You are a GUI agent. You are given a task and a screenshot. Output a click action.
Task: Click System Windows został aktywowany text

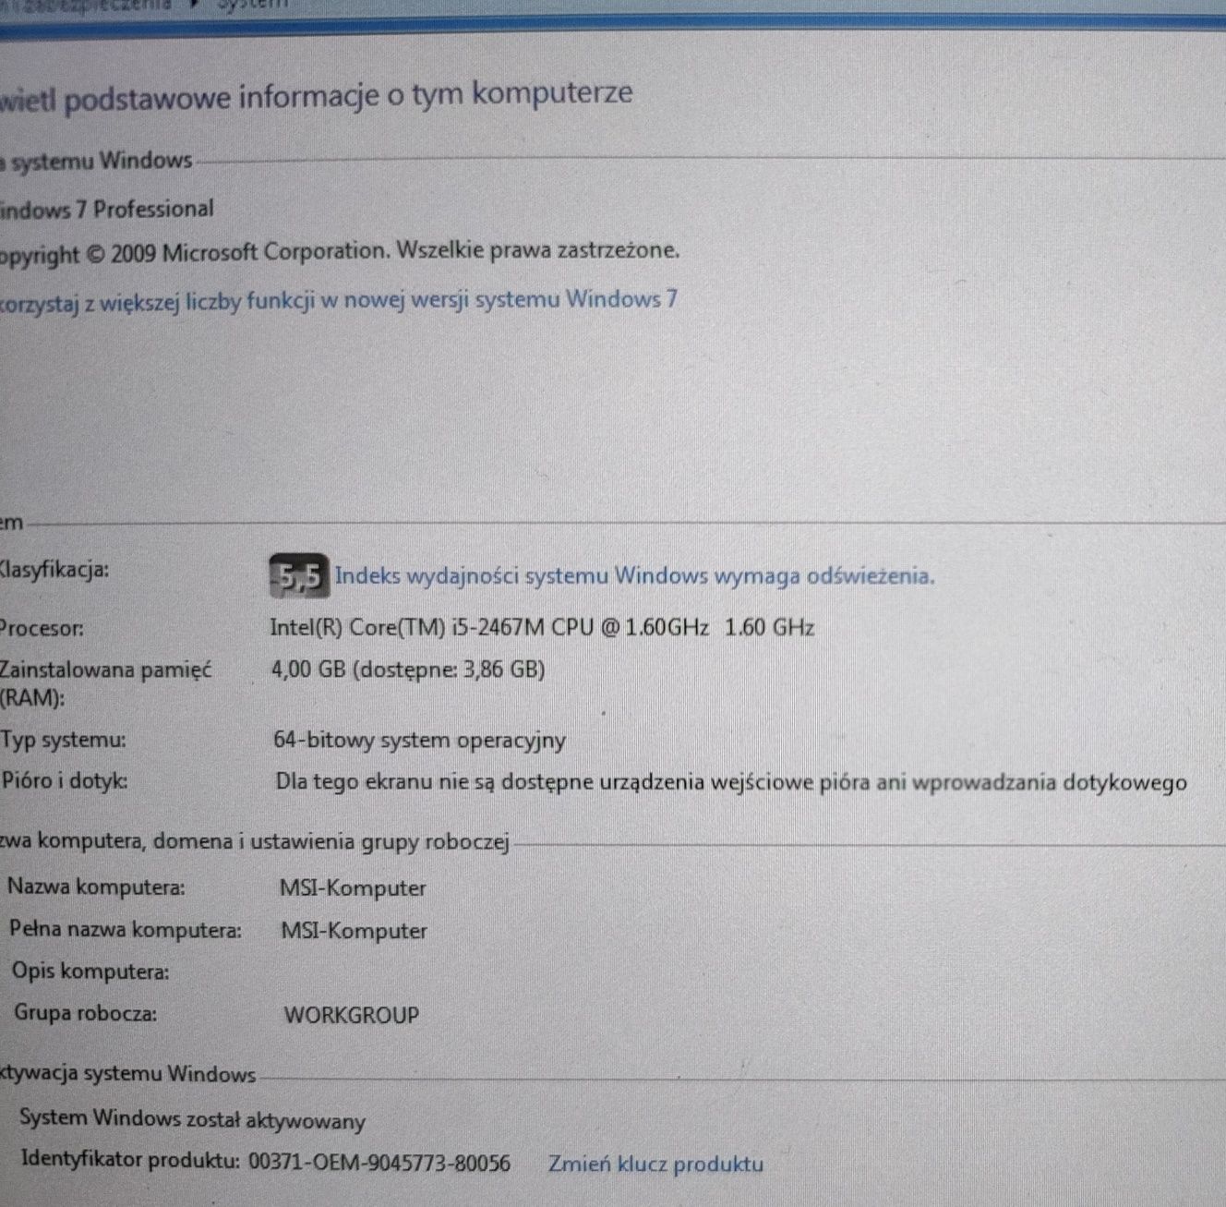click(x=192, y=1119)
